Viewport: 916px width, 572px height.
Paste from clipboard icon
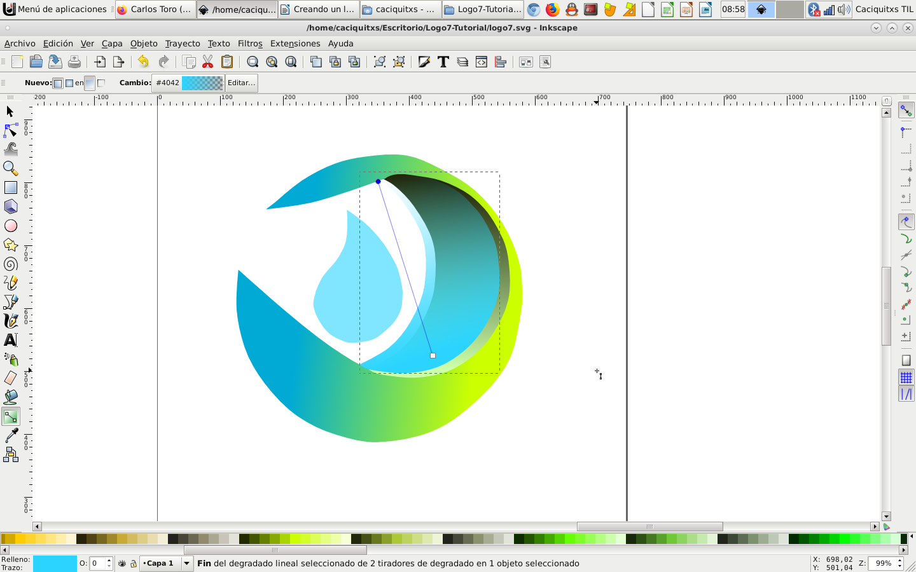point(227,62)
